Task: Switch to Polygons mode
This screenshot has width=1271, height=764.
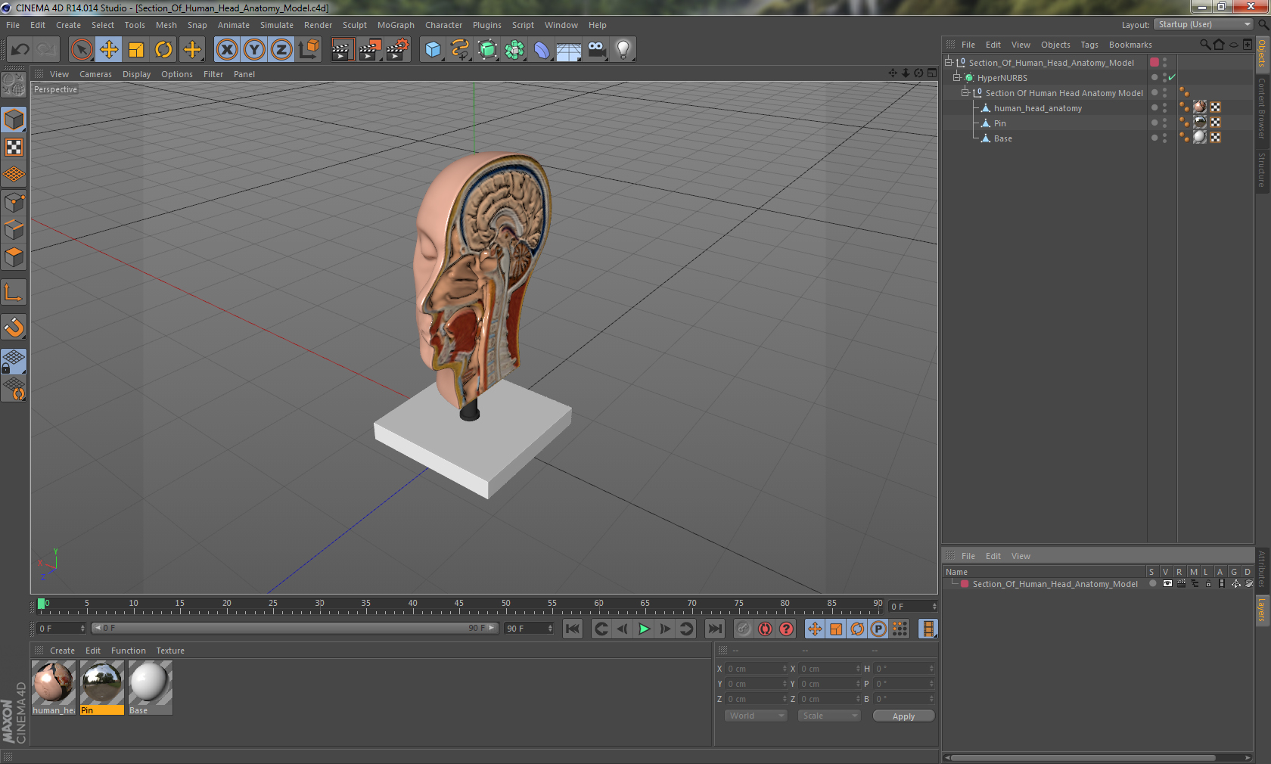Action: [x=14, y=258]
